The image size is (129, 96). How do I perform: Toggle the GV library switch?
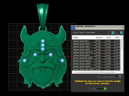pos(113,33)
